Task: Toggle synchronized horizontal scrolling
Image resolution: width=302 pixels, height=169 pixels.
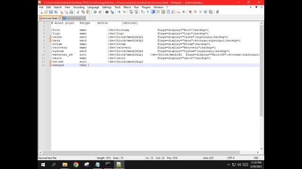Action: [136, 12]
